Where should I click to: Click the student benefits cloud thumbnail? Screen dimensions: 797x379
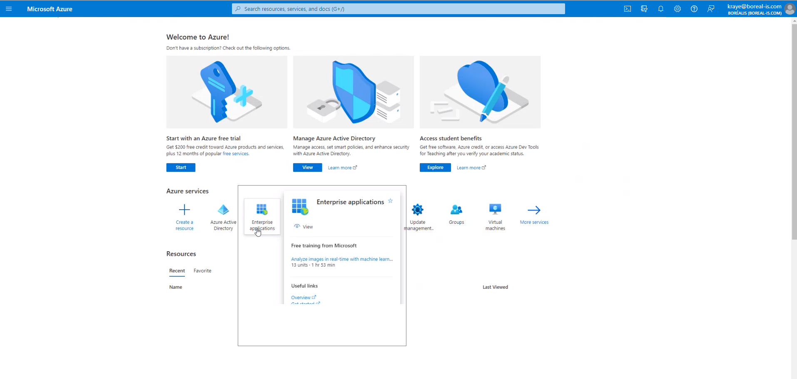tap(480, 92)
